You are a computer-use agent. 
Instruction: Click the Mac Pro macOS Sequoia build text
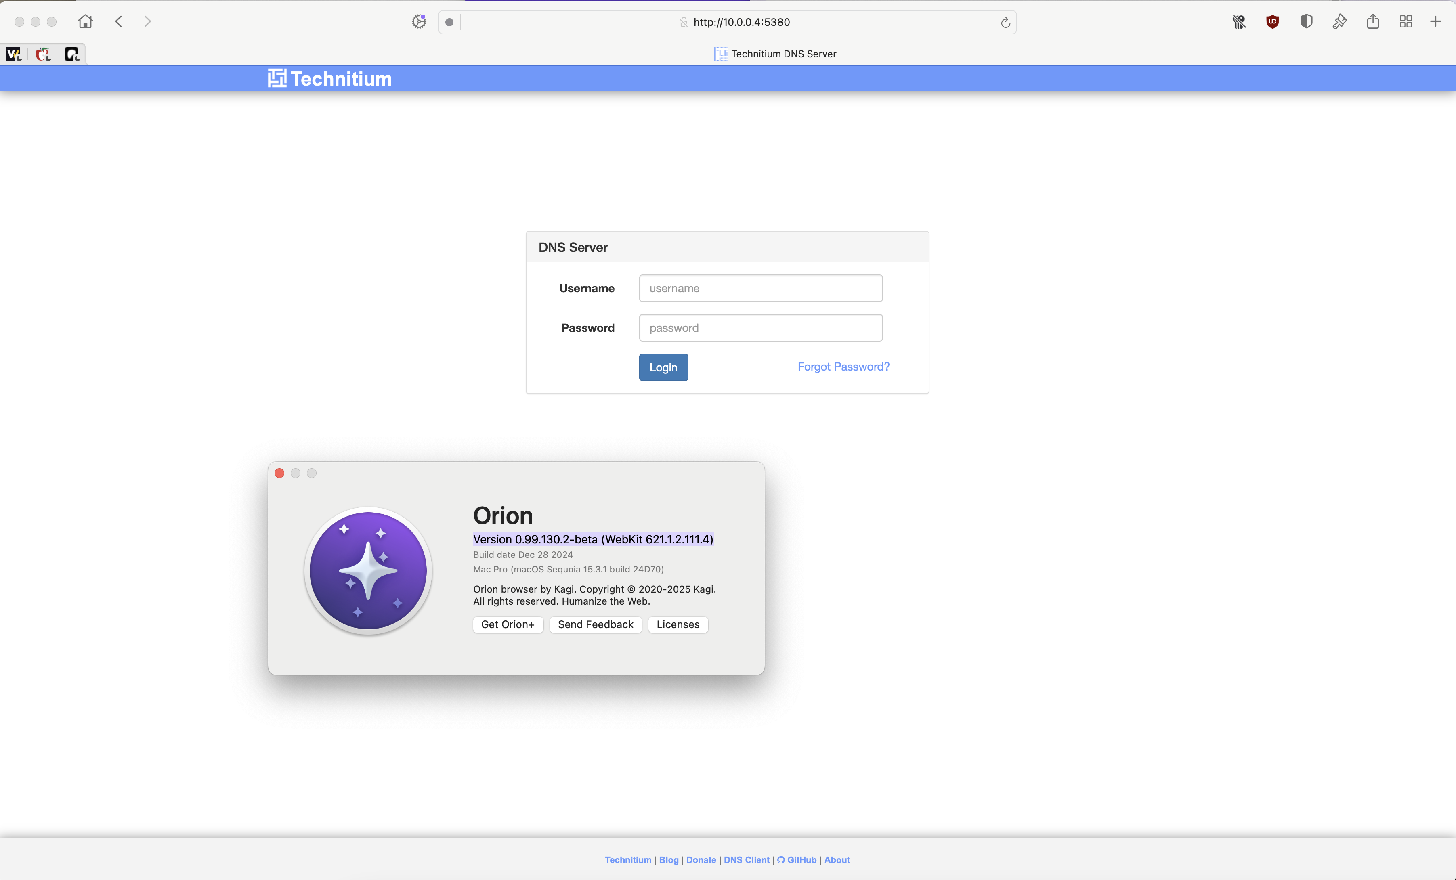click(x=569, y=569)
